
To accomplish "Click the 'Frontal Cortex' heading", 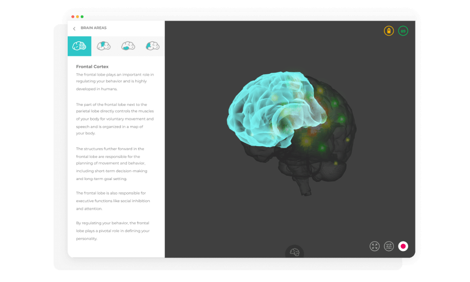I will click(x=92, y=67).
